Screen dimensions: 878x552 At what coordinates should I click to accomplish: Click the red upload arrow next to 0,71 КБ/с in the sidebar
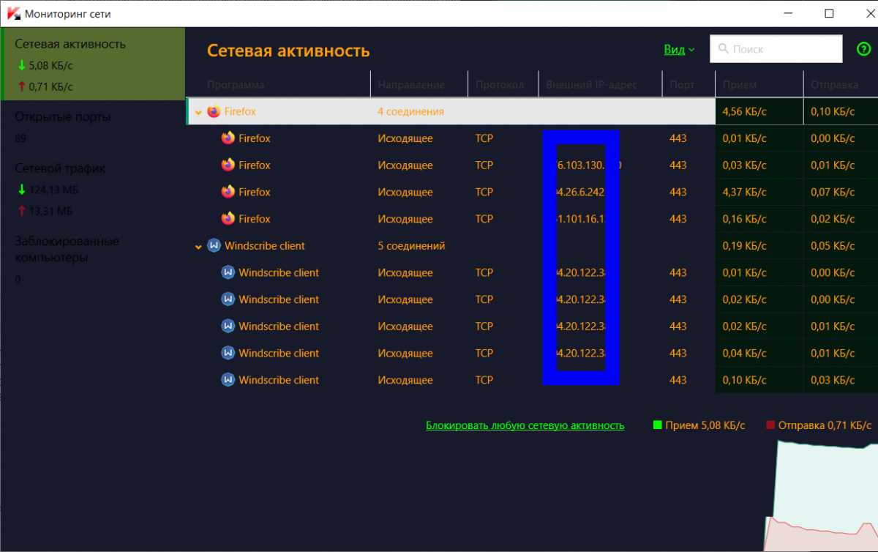(21, 86)
